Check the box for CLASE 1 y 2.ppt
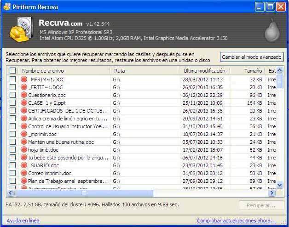Image resolution: width=289 pixels, height=227 pixels. pos(13,103)
